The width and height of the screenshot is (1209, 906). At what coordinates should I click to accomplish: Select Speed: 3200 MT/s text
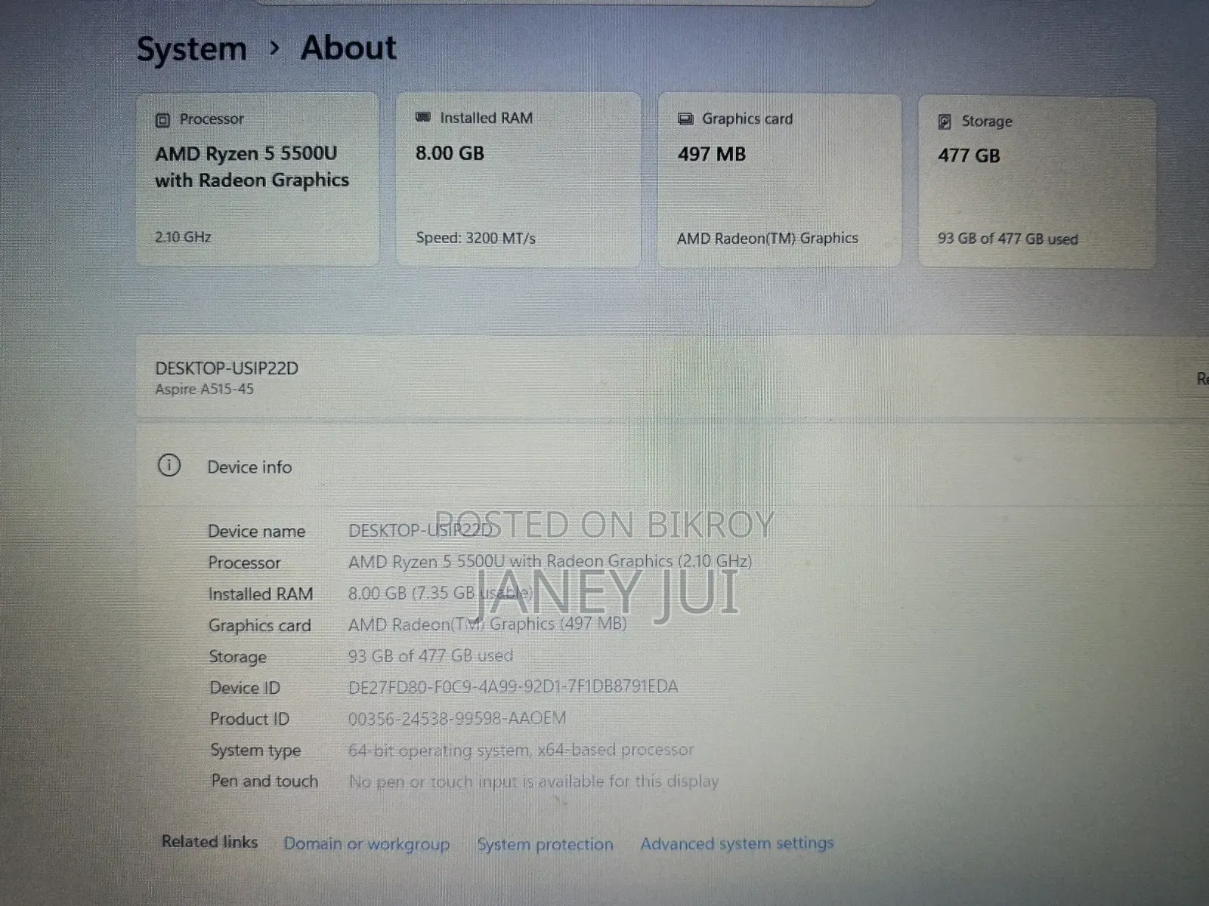point(476,238)
